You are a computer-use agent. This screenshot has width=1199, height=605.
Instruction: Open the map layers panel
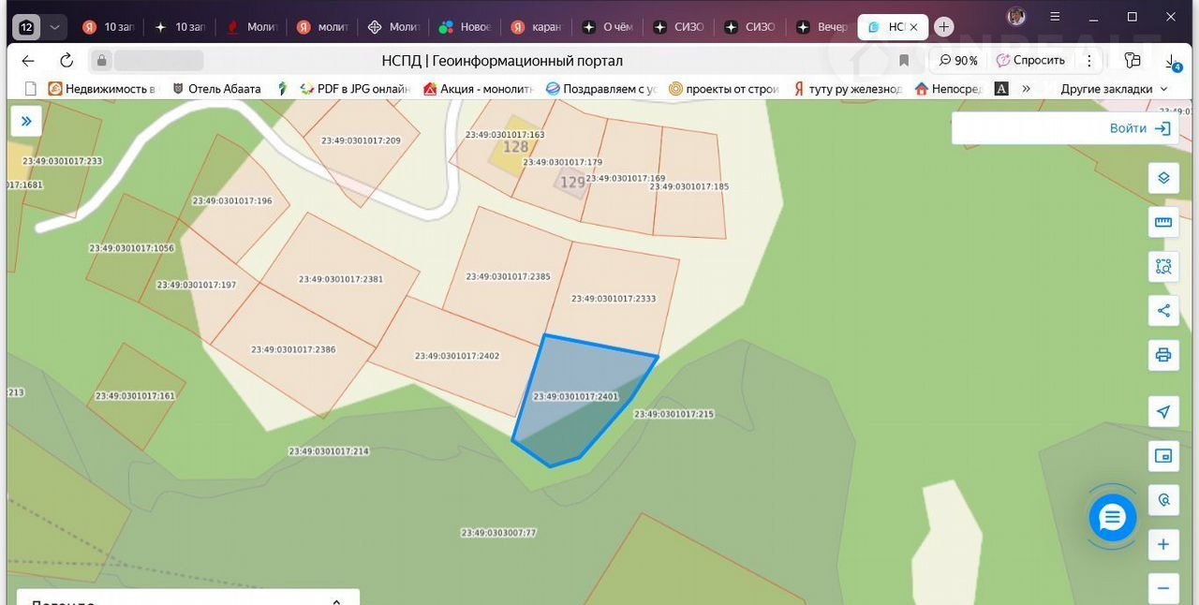pyautogui.click(x=1163, y=178)
